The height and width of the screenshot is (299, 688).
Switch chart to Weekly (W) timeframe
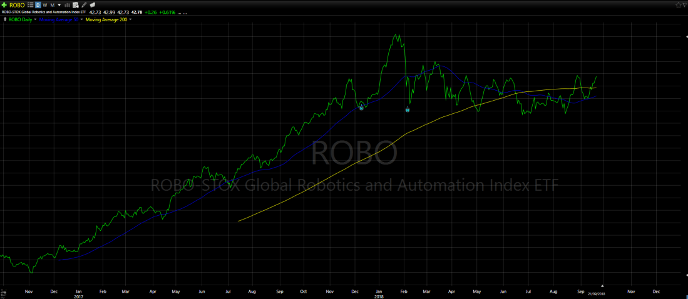[44, 5]
